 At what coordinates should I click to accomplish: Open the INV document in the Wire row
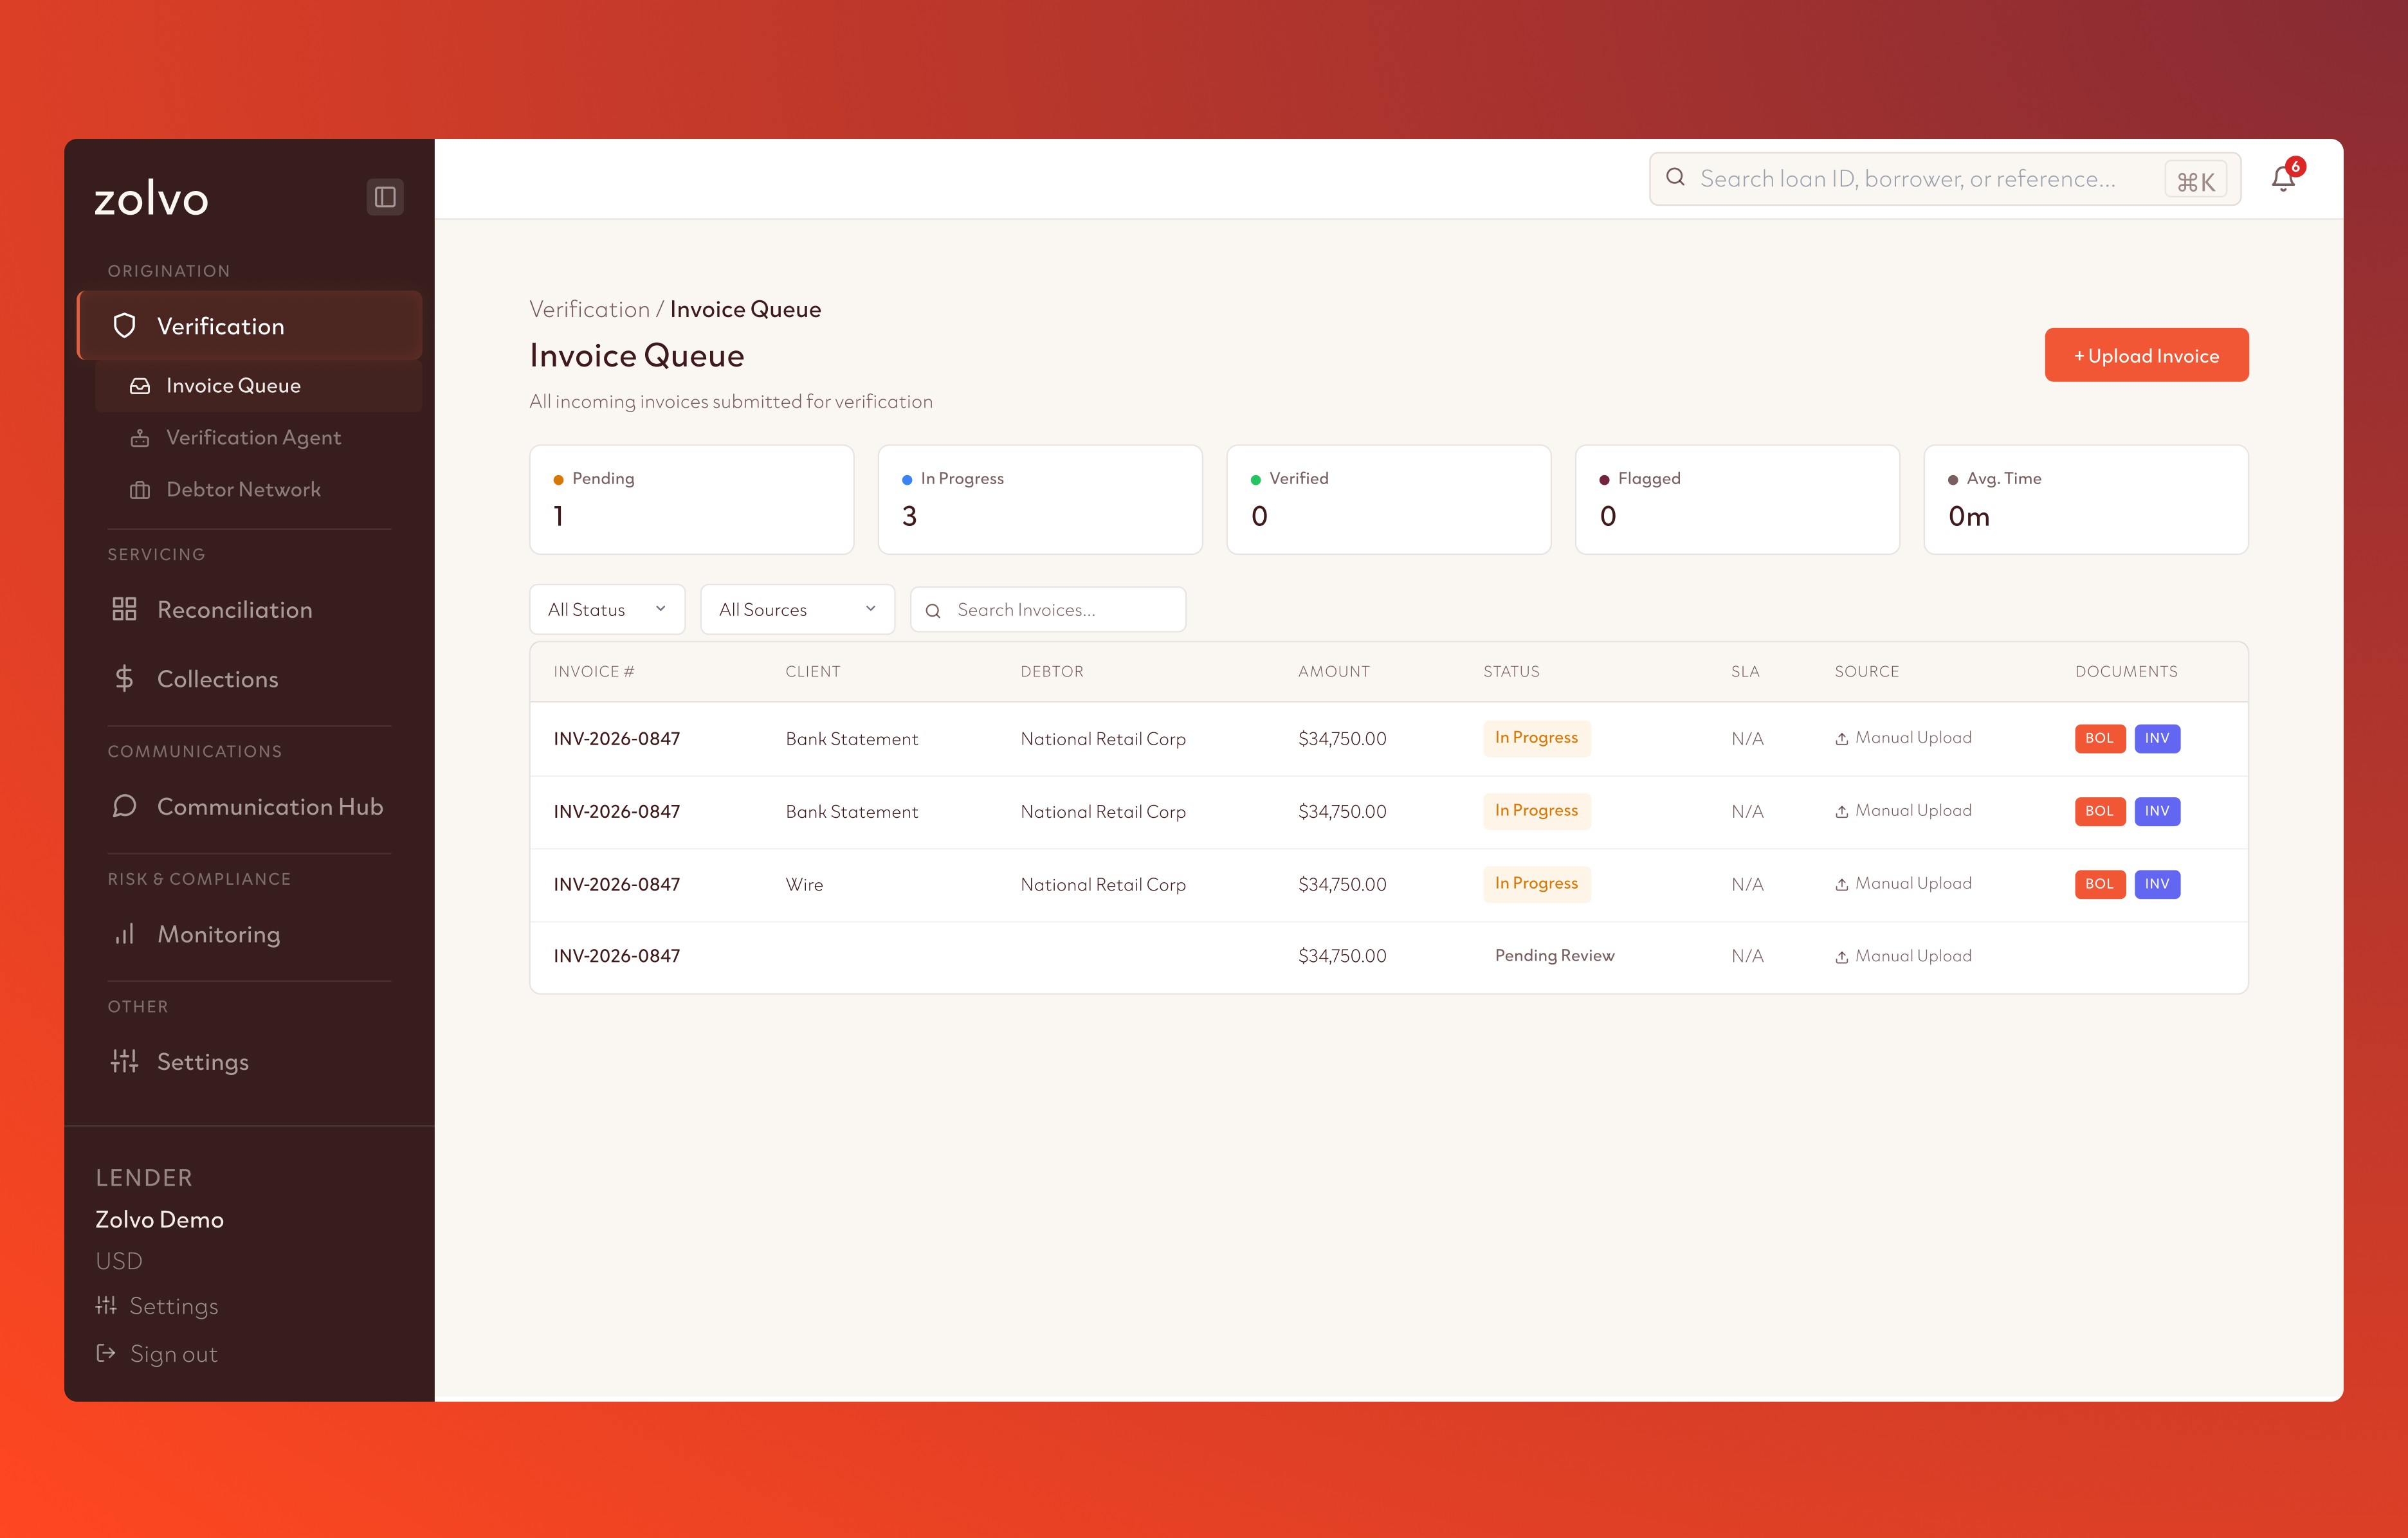pos(2157,884)
